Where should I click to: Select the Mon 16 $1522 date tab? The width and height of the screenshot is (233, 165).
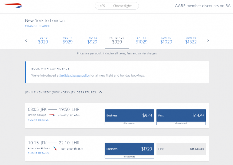pos(191,40)
